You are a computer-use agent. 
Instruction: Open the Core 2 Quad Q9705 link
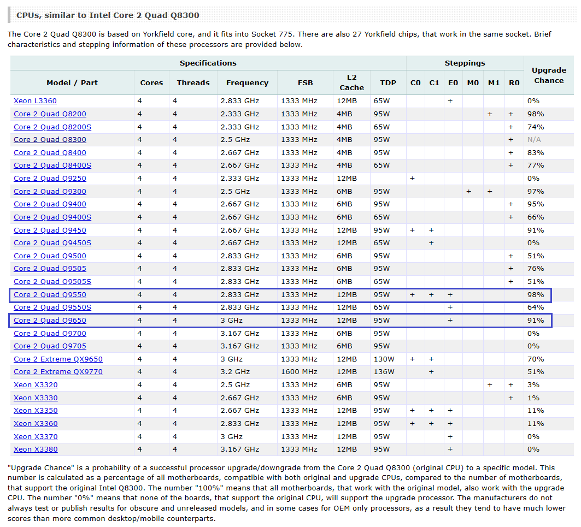coord(50,346)
